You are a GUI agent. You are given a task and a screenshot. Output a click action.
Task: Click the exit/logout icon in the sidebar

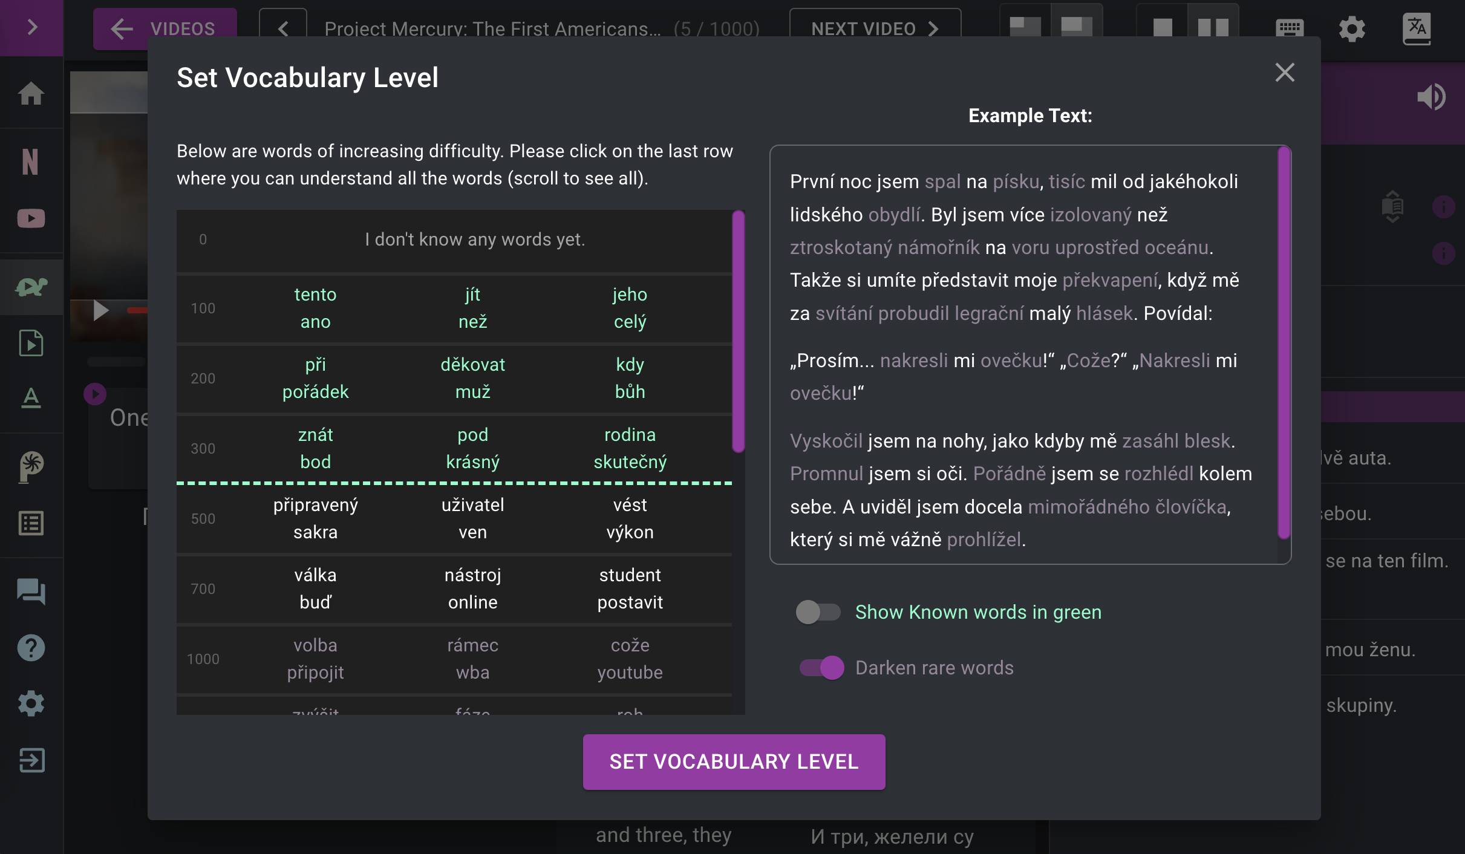(31, 760)
